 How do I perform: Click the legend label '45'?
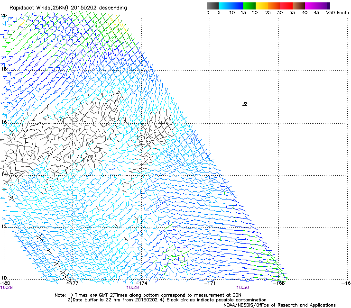tap(316, 13)
